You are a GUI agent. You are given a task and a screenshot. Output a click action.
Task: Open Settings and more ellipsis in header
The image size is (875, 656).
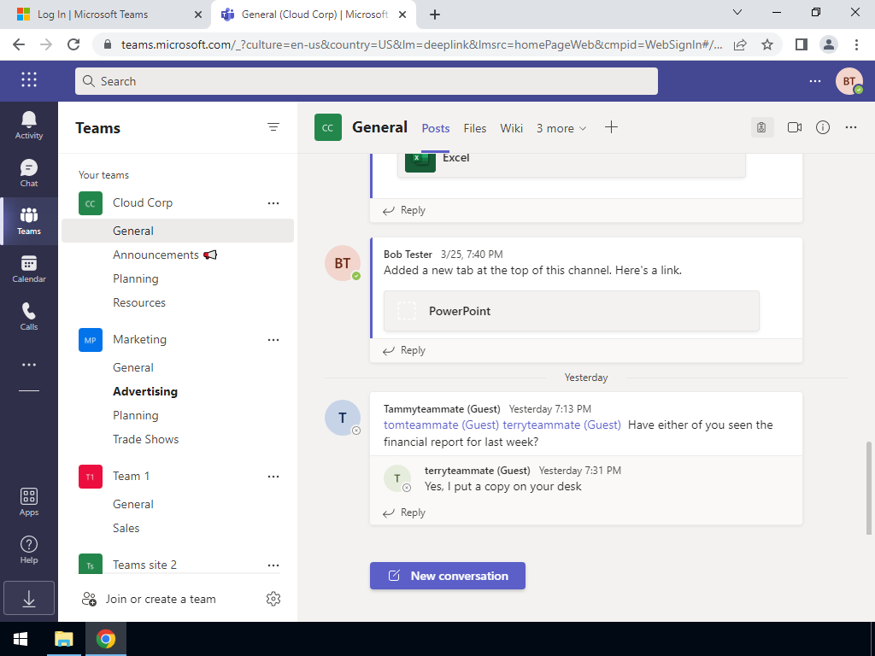pos(814,81)
